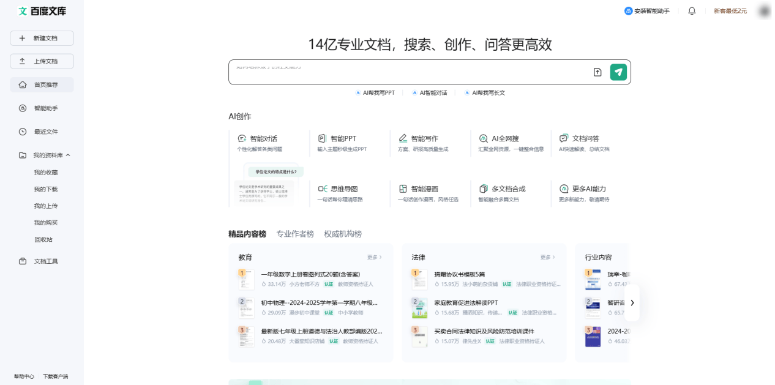Expand 更多 link in 教育 card
Image resolution: width=775 pixels, height=385 pixels.
click(374, 258)
